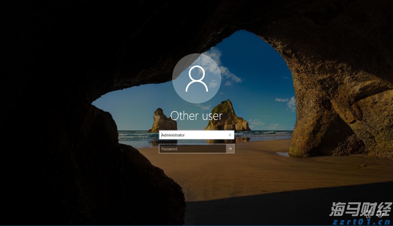The height and width of the screenshot is (226, 393).
Task: Submit the password with the arrow icon
Action: 230,149
